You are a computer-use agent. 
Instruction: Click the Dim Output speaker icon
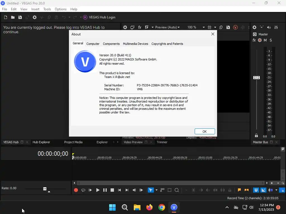[269, 27]
